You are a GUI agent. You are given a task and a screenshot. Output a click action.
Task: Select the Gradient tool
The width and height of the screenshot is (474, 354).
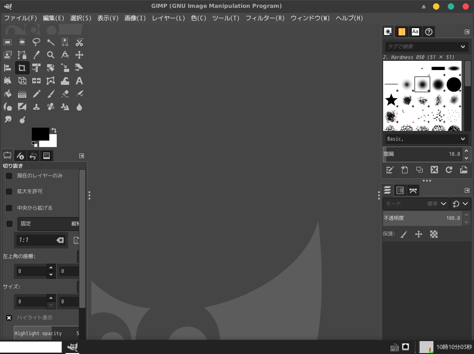(x=22, y=94)
